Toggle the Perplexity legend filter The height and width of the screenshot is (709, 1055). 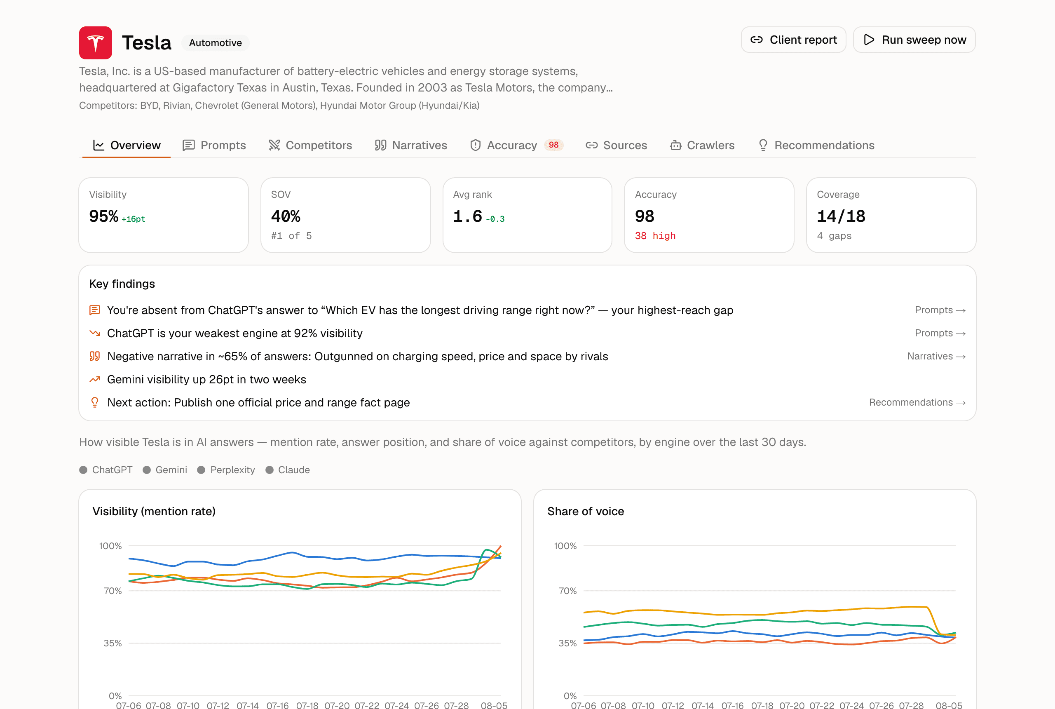coord(226,470)
